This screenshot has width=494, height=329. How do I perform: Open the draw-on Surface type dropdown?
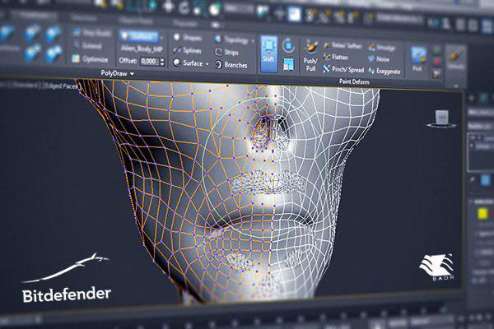click(x=139, y=37)
